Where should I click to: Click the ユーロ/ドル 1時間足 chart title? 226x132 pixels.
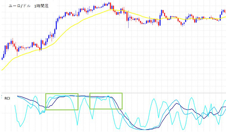(29, 6)
